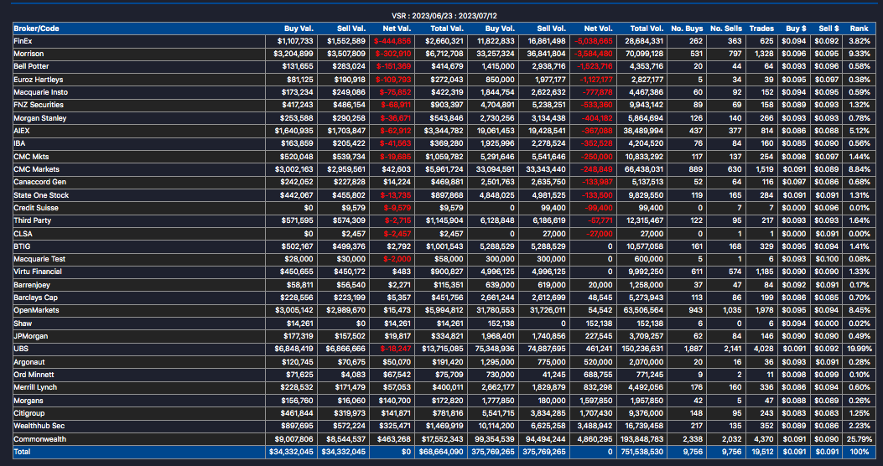Click the No. Buys column header
This screenshot has width=883, height=466.
pyautogui.click(x=687, y=28)
